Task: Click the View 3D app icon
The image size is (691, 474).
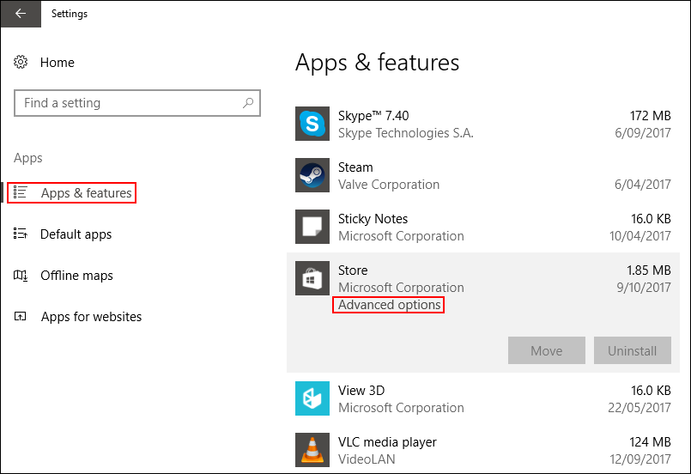Action: [312, 398]
